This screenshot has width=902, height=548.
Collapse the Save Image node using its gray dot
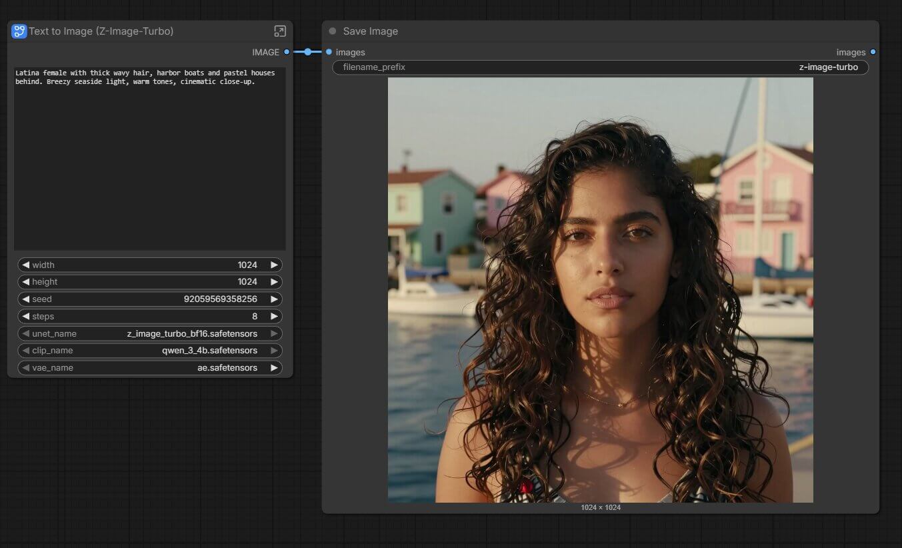(333, 31)
